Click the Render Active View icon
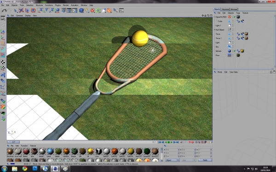Viewport: 276px width, 172px height. 63,11
